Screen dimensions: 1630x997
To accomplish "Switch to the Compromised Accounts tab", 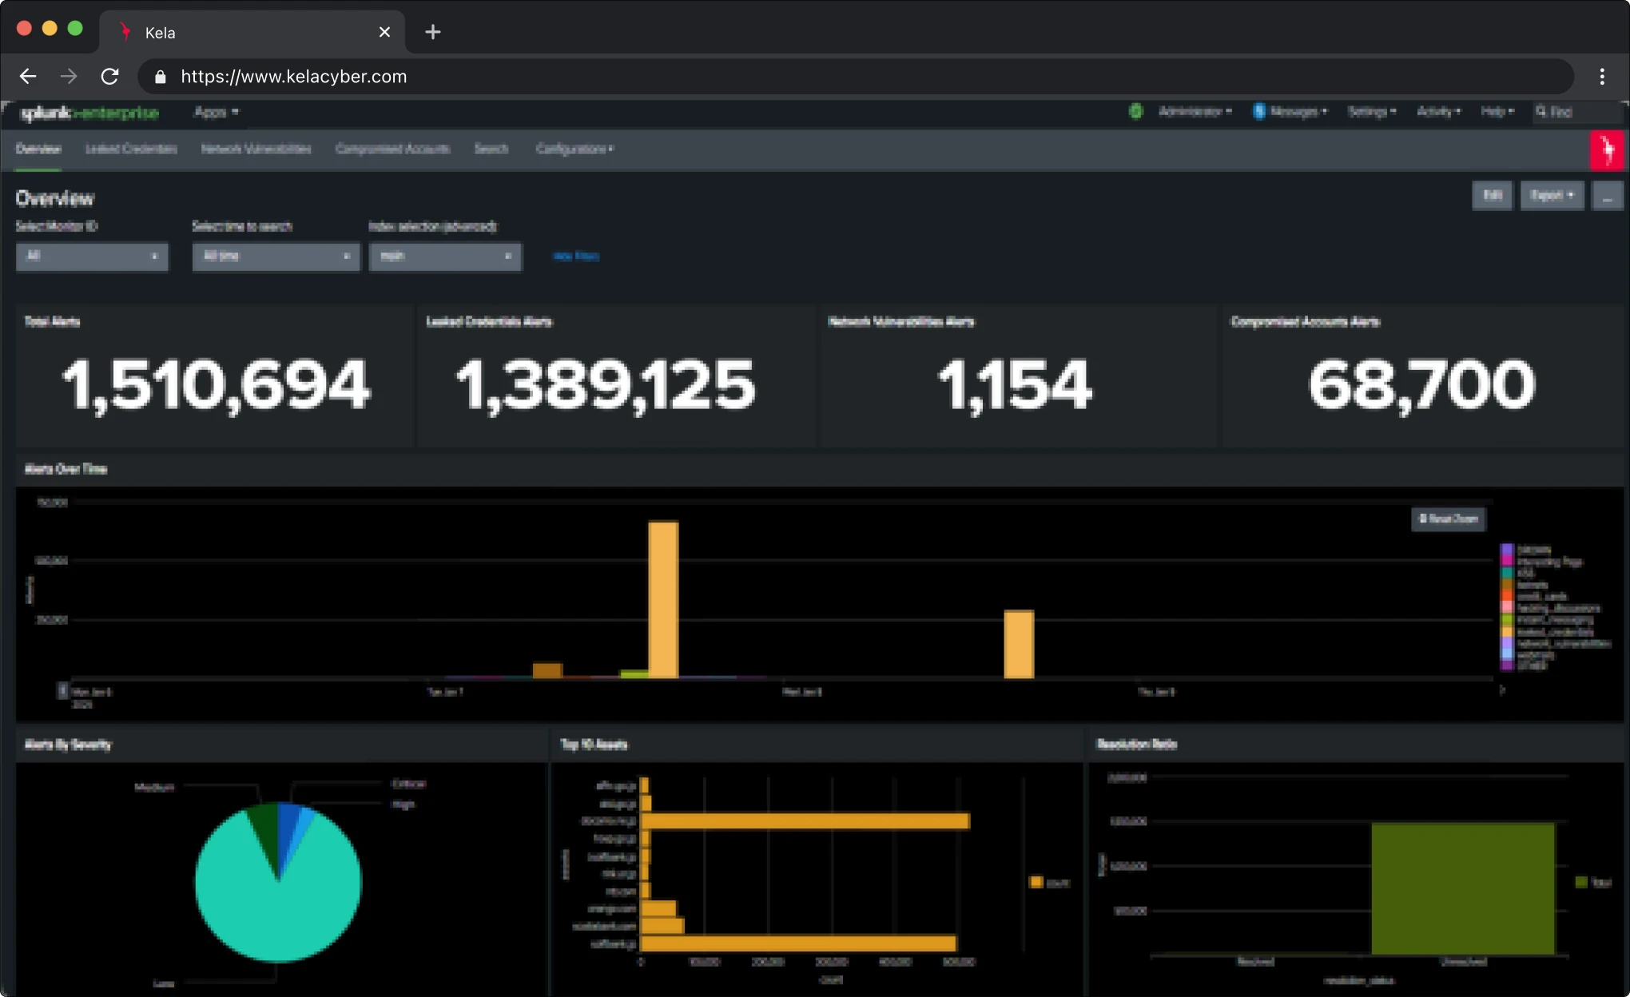I will [x=392, y=149].
